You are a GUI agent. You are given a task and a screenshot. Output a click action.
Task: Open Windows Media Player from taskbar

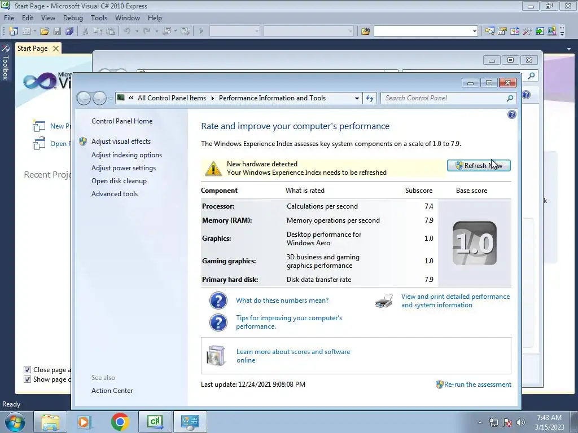(84, 422)
